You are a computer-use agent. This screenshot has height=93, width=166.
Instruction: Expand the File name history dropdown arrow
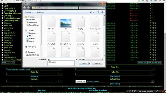click(x=76, y=60)
